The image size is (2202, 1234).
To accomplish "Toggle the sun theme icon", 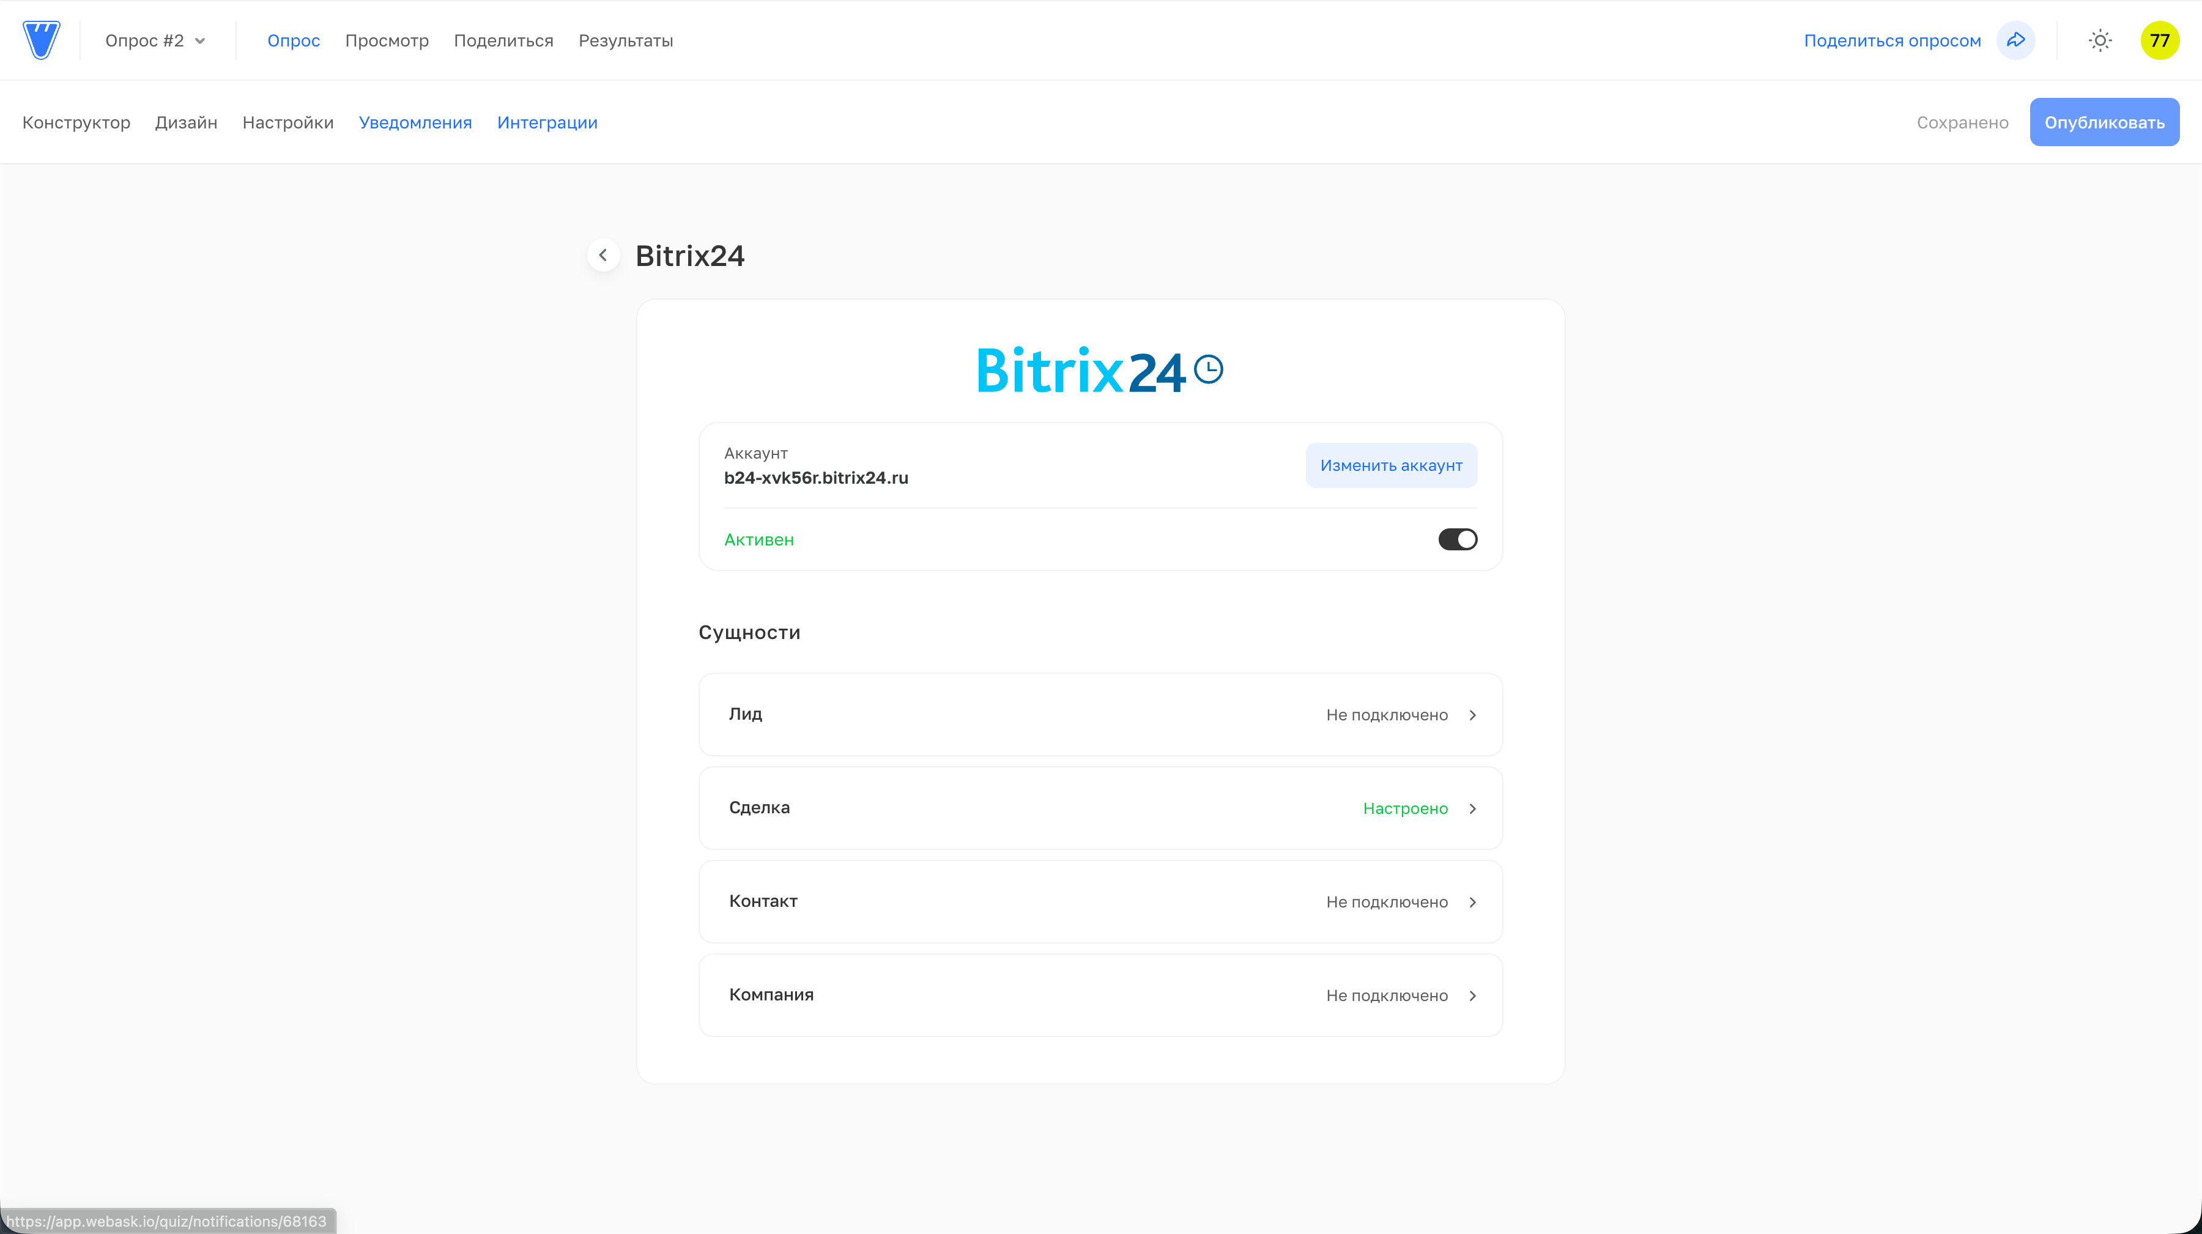I will [x=2099, y=40].
